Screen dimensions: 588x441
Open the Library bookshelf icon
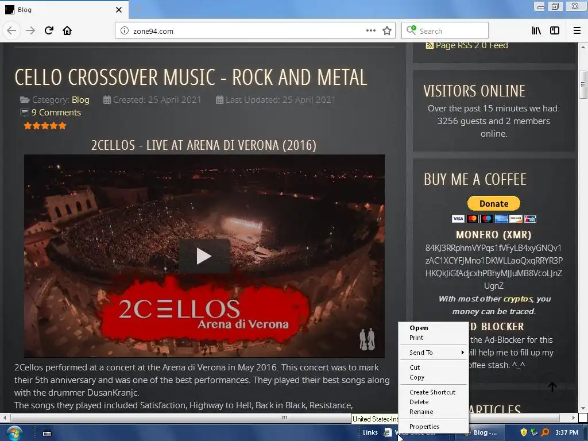coord(536,31)
